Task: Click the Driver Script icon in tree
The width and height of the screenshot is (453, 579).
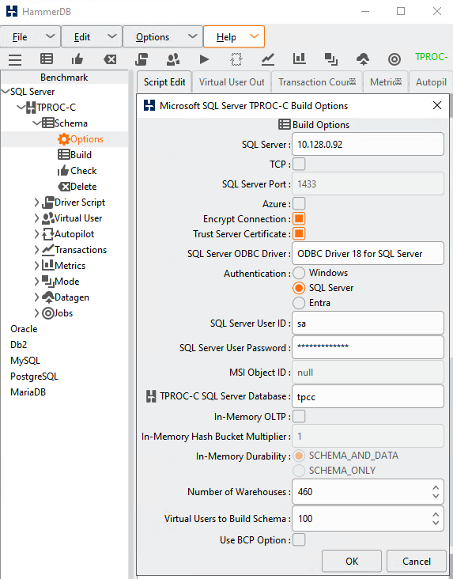Action: coord(48,202)
